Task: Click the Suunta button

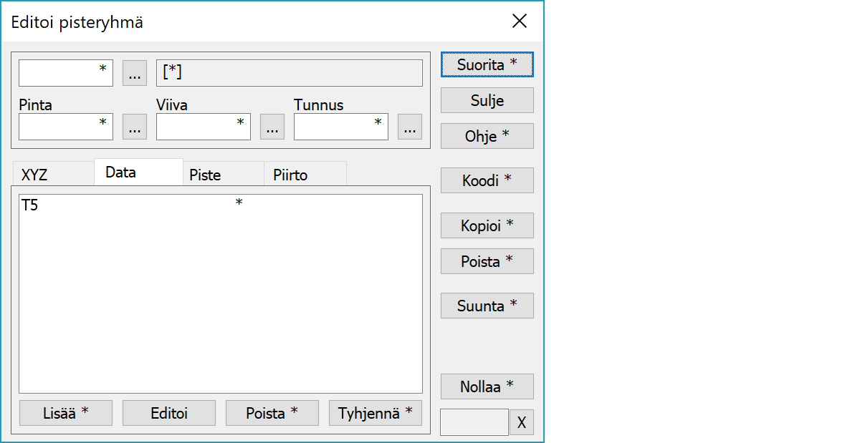Action: (487, 306)
